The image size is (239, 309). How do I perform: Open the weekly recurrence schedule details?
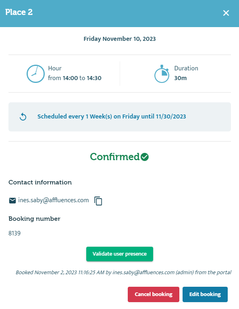pyautogui.click(x=112, y=116)
